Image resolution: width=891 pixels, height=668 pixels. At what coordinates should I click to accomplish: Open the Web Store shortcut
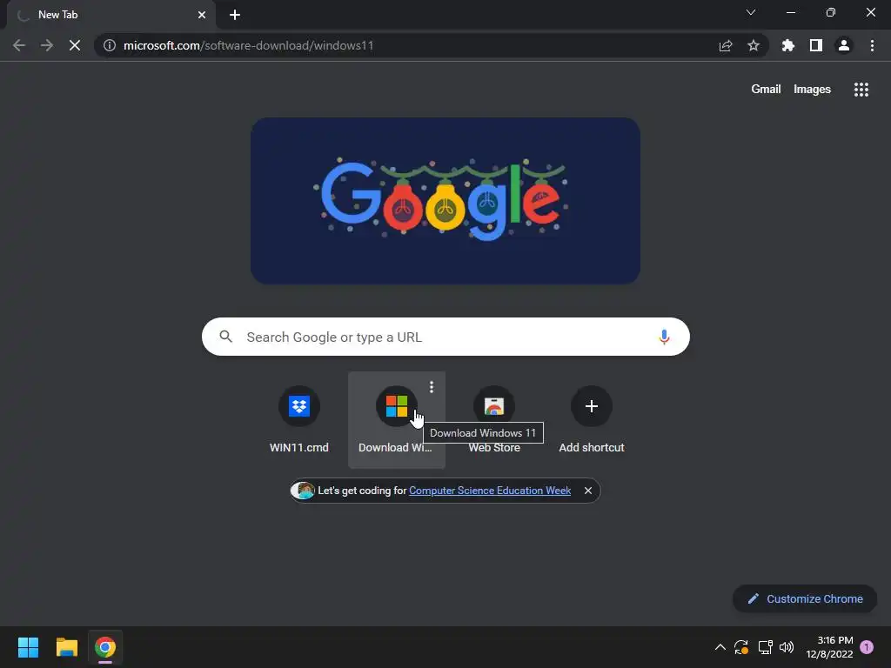[494, 420]
